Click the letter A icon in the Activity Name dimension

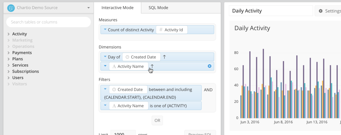click(114, 66)
